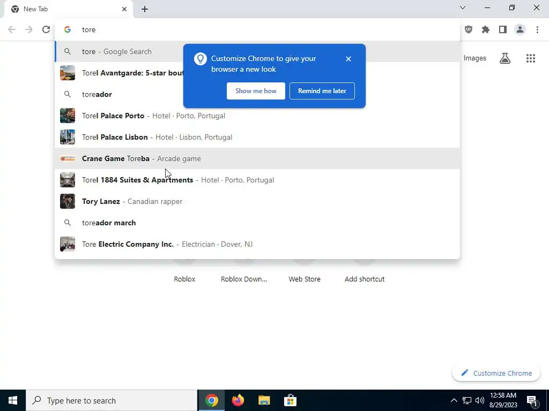
Task: Click the Chrome taskbar icon
Action: 211,400
